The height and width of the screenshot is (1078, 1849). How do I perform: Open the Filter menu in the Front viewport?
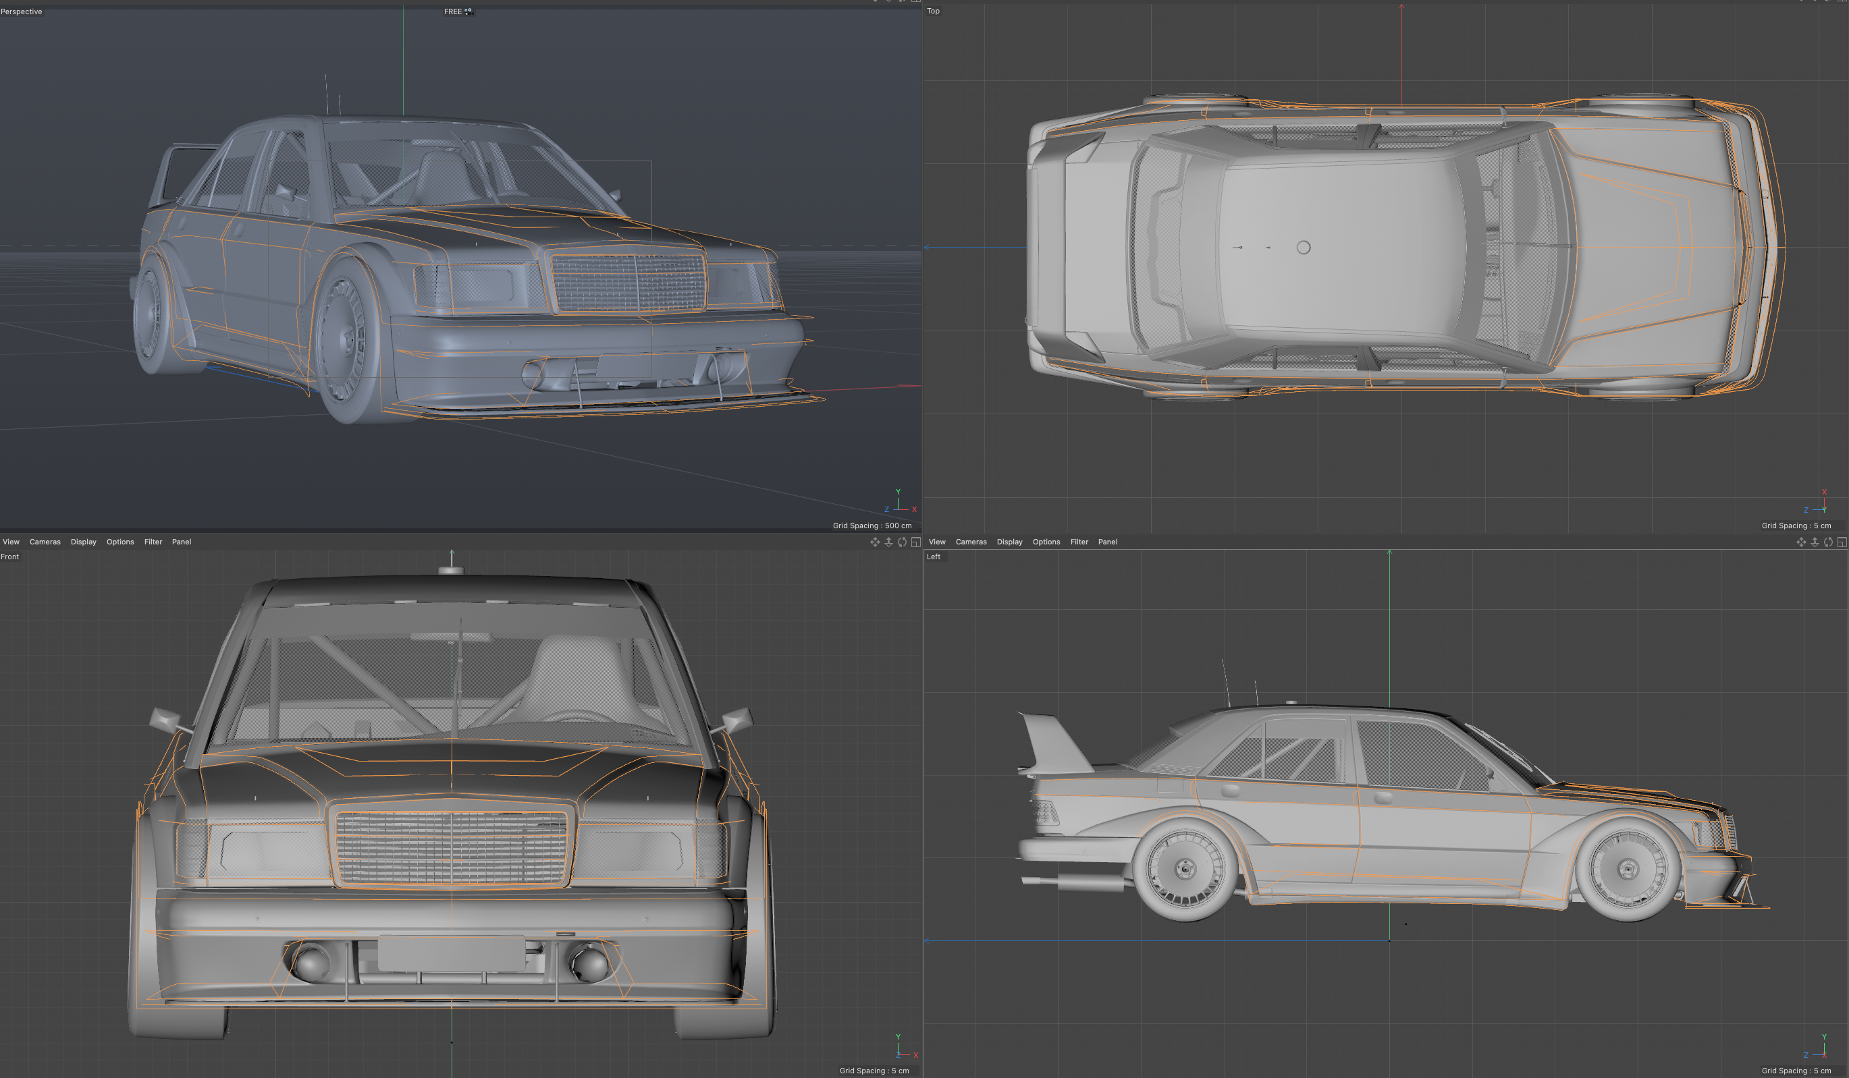[x=153, y=542]
